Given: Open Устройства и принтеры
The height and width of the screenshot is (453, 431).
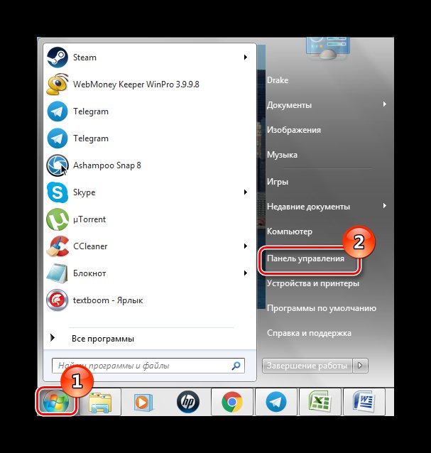Looking at the screenshot, I should click(x=313, y=283).
